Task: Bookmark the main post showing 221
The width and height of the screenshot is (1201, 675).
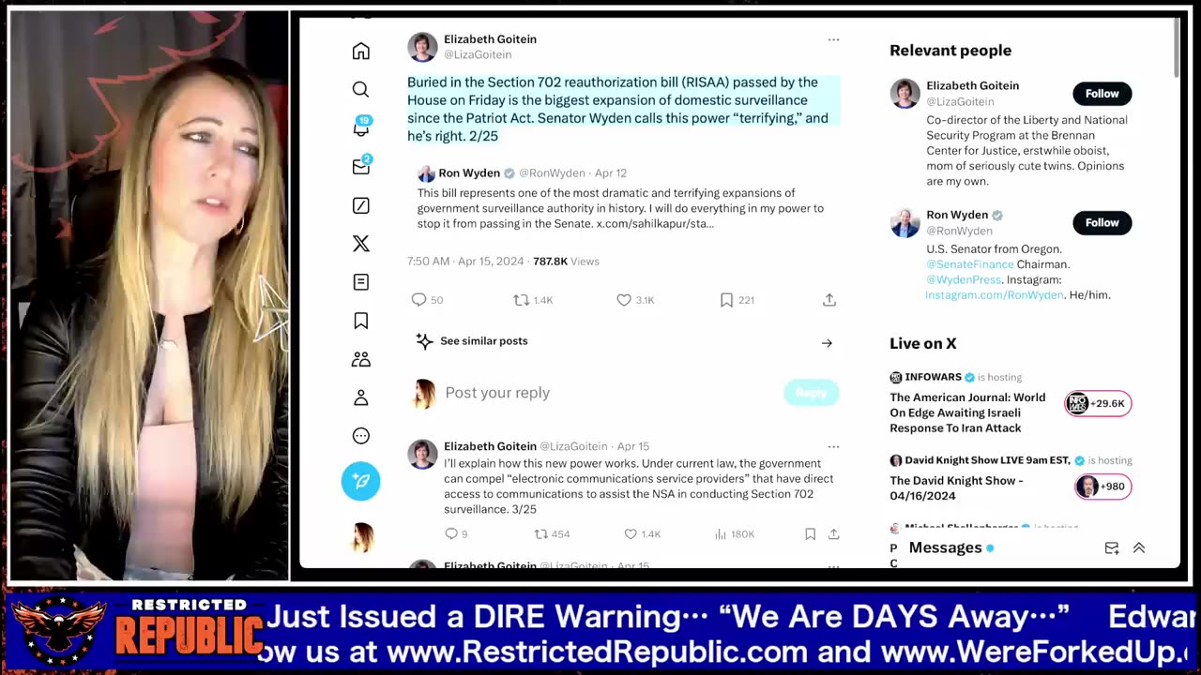Action: point(737,300)
